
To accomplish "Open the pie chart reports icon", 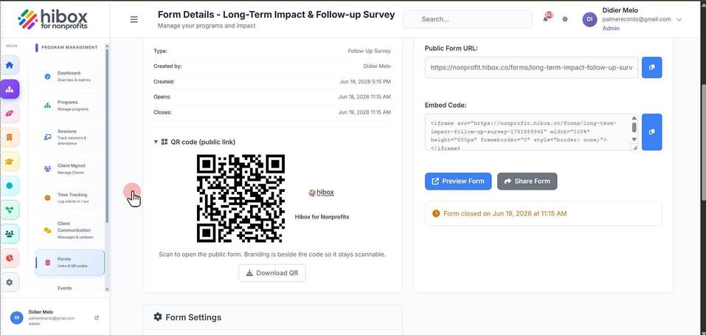I will (x=10, y=258).
